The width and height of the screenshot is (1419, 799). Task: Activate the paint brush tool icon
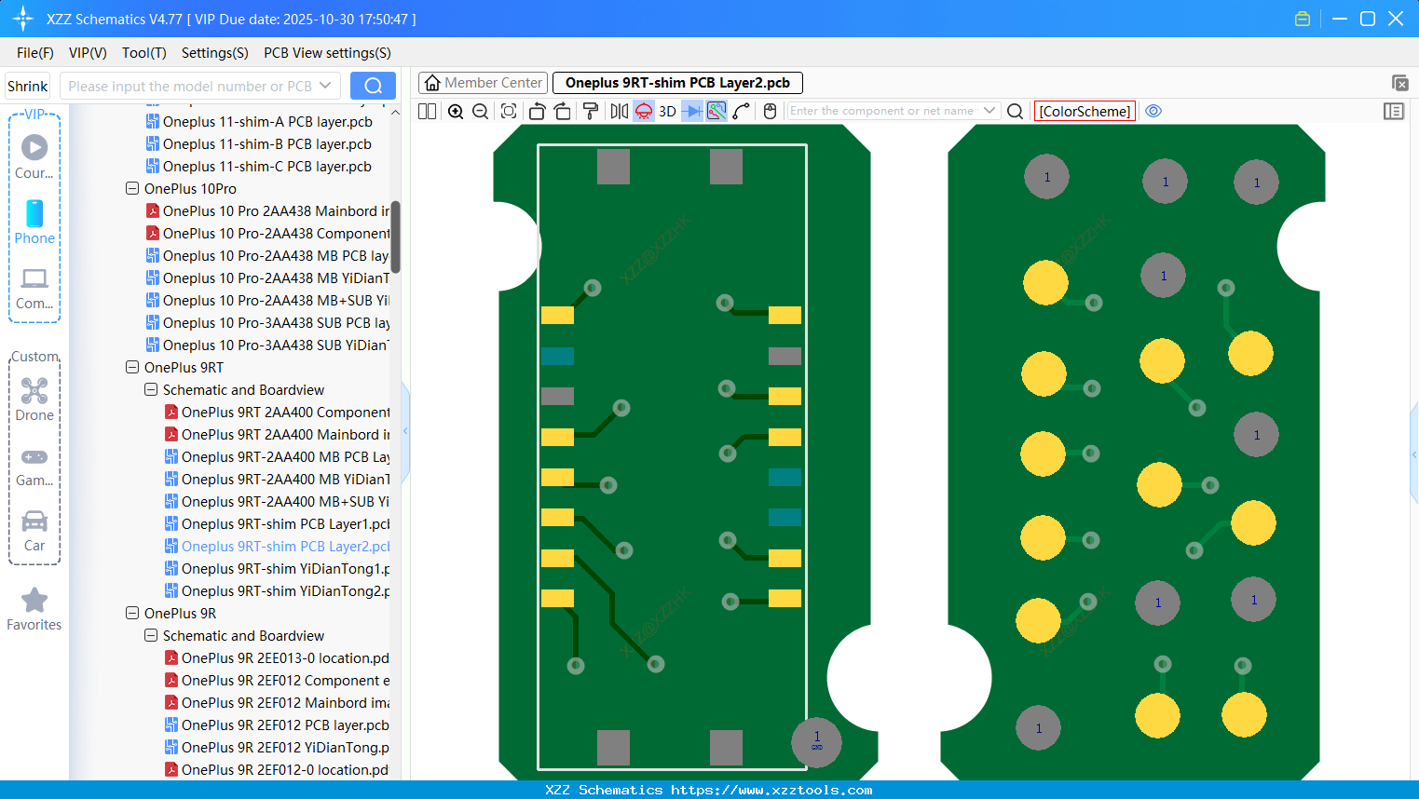tap(591, 111)
